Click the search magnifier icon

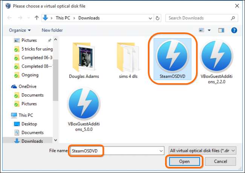[233, 18]
